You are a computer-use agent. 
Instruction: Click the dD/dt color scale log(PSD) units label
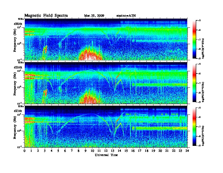tap(203, 92)
